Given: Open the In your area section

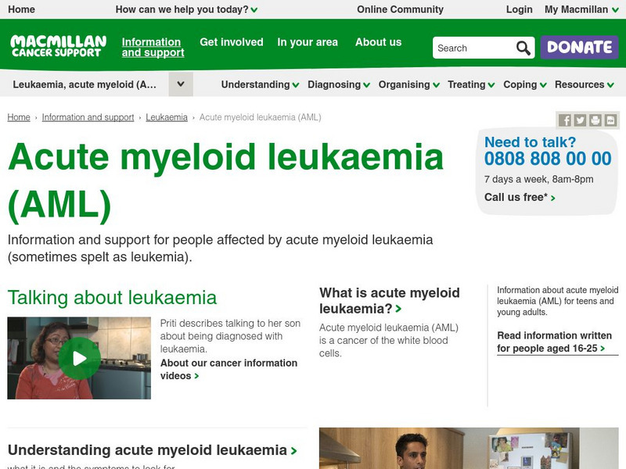Looking at the screenshot, I should [308, 42].
